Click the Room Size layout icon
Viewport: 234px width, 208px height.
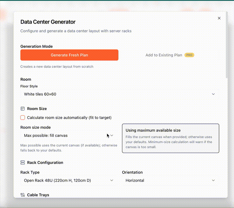(x=23, y=109)
